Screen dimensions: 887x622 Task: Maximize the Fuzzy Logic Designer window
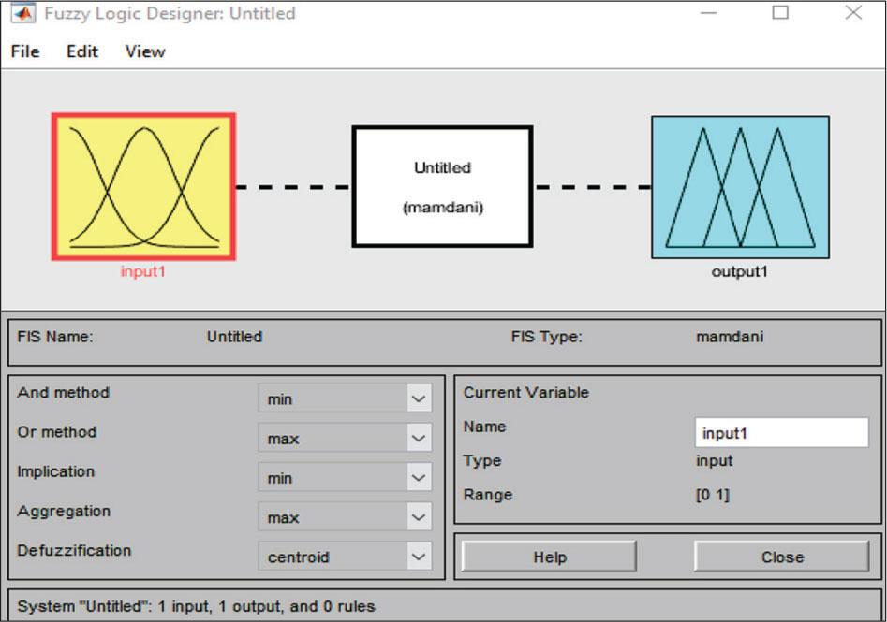[x=780, y=13]
